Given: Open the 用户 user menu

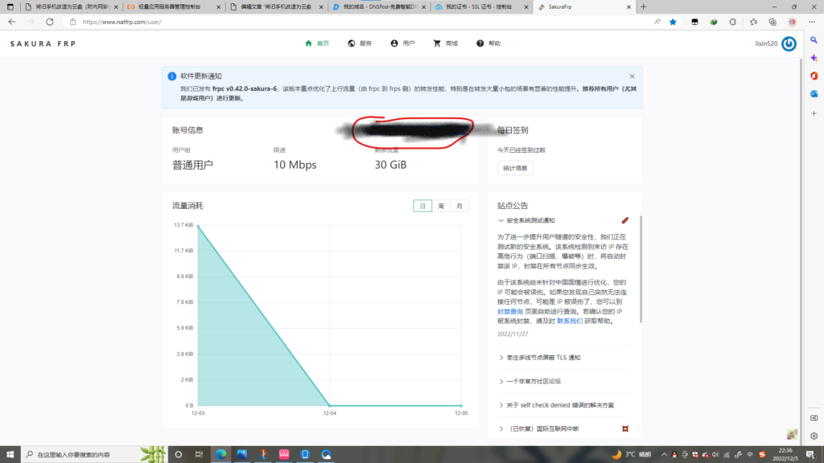Looking at the screenshot, I should (x=402, y=43).
